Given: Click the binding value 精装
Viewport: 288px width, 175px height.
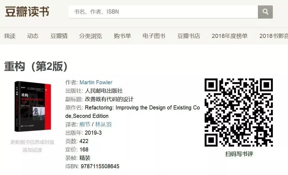Looking at the screenshot, I should click(85, 158).
